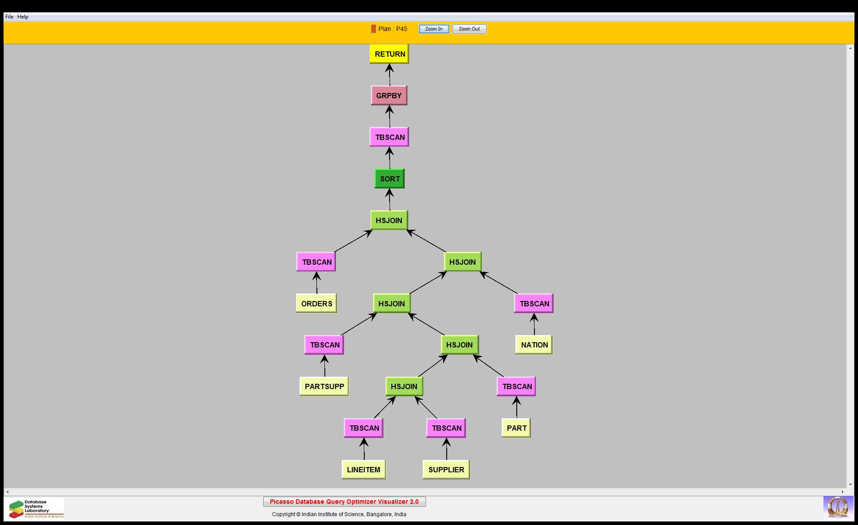858x525 pixels.
Task: Select the PART table node
Action: (x=516, y=428)
